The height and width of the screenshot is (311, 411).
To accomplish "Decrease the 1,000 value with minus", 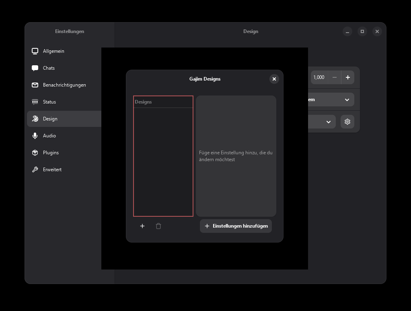I will pyautogui.click(x=335, y=77).
